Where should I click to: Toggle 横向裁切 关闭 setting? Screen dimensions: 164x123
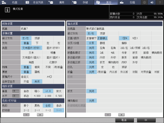pyautogui.click(x=91, y=101)
